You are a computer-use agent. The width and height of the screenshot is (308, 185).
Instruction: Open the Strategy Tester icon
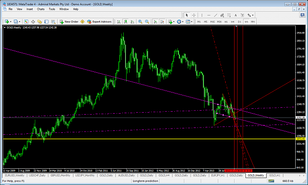[x=53, y=22]
